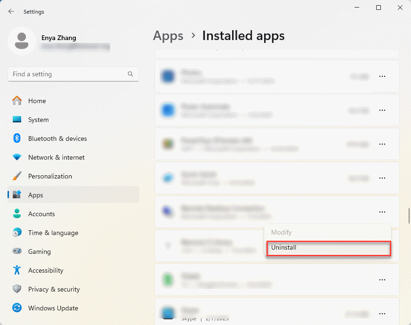Open the three-dot menu for Remote Desktop Connection
Image resolution: width=411 pixels, height=325 pixels.
382,212
